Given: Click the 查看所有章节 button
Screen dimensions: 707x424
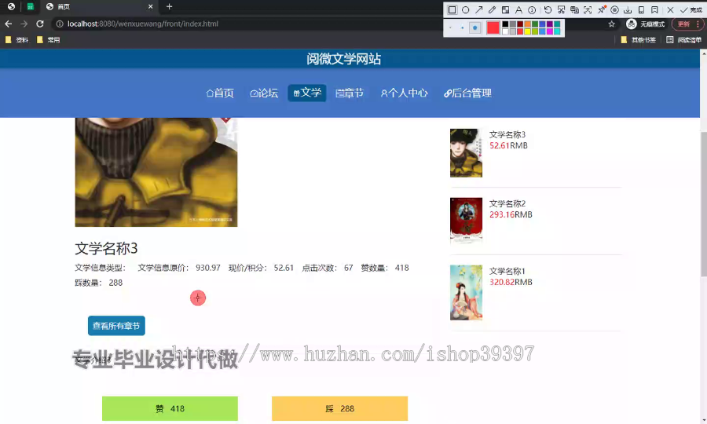Looking at the screenshot, I should tap(116, 325).
